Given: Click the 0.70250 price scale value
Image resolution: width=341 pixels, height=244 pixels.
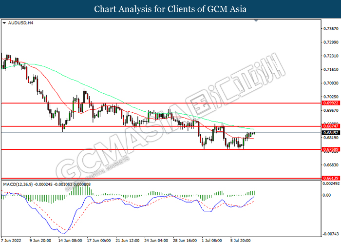Looking at the screenshot, I should click(331, 97).
